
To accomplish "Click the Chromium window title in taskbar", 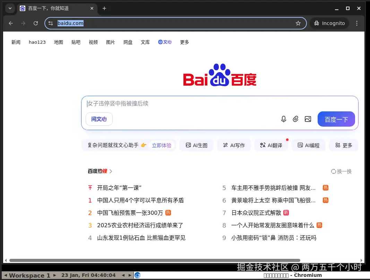I will pos(293,275).
